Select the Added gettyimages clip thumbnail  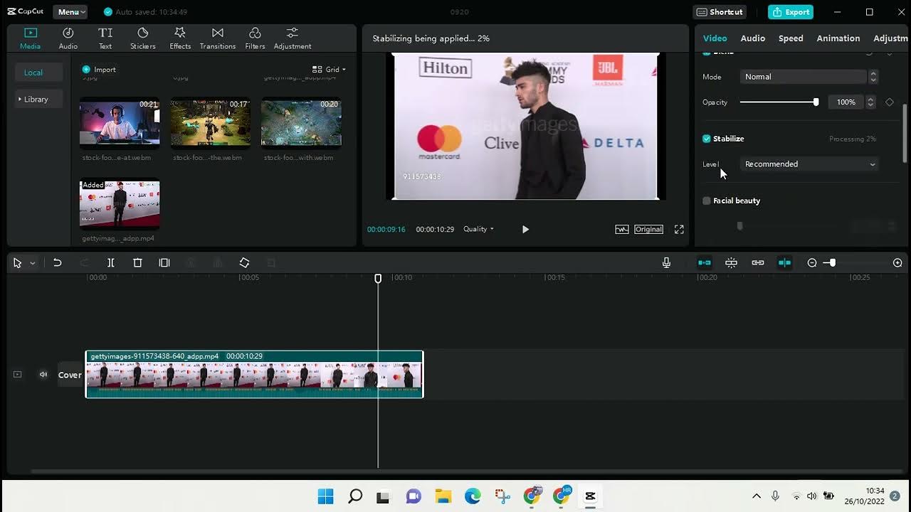[120, 203]
